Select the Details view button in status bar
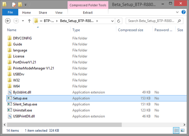The image size is (189, 136). click(176, 130)
